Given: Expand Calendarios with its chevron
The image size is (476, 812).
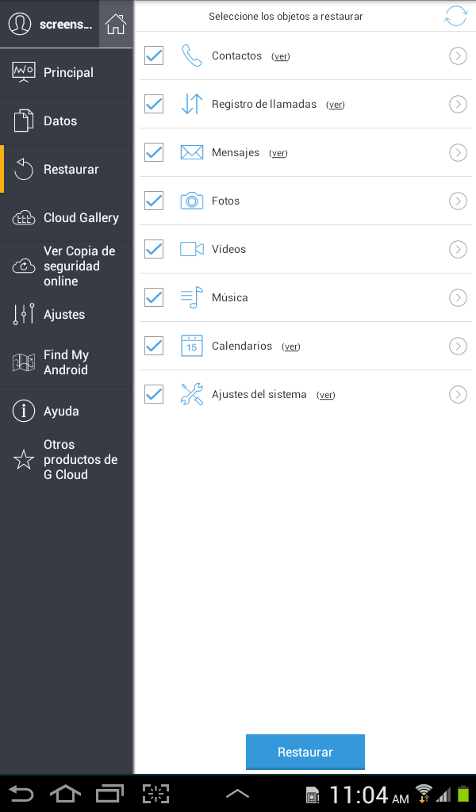Looking at the screenshot, I should tap(458, 346).
